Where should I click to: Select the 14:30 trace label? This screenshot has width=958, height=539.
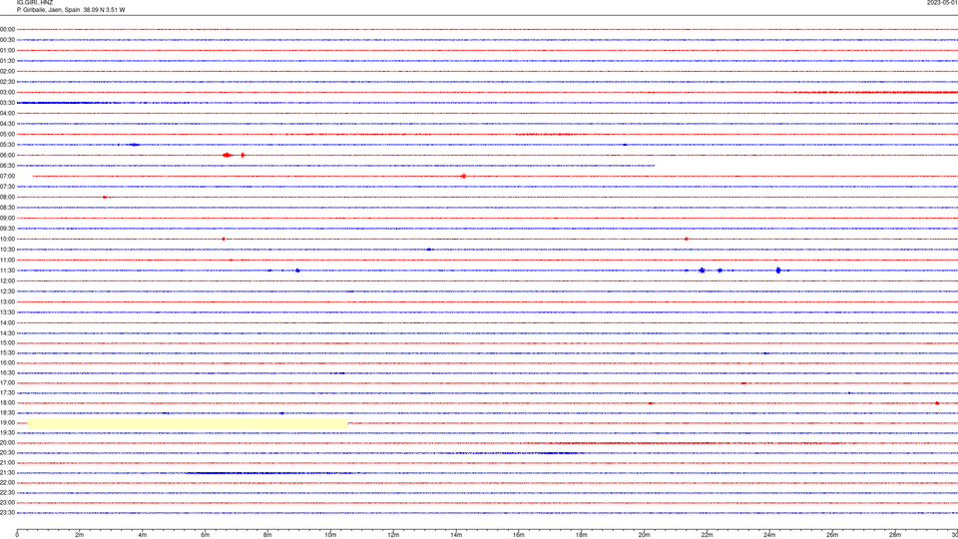click(7, 333)
